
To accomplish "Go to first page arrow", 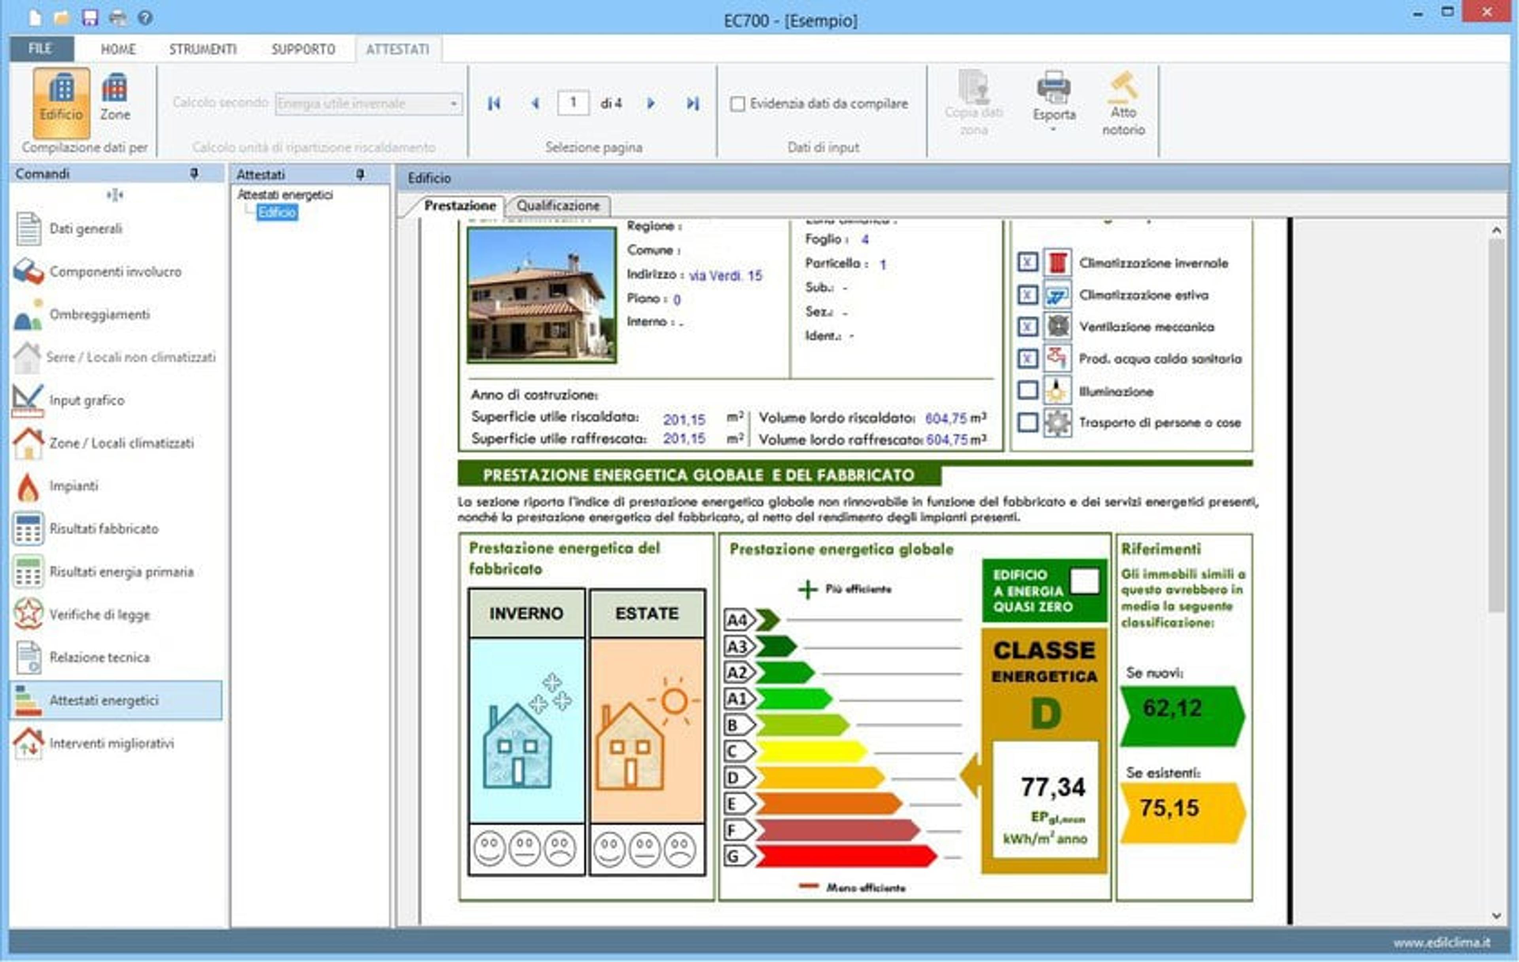I will coord(494,104).
